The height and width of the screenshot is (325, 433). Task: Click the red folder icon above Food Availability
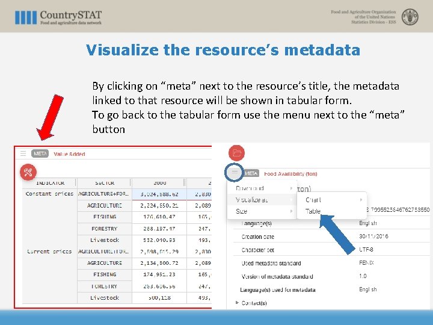(237, 153)
